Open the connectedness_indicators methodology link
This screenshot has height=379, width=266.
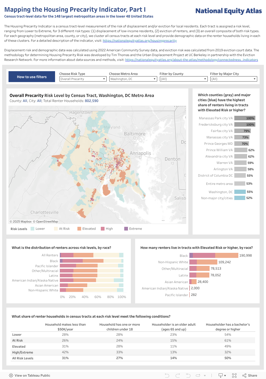click(x=192, y=60)
